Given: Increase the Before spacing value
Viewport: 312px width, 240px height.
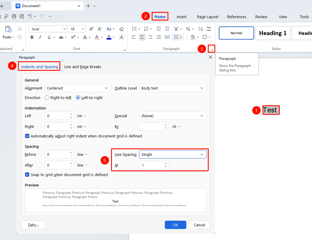Looking at the screenshot, I should (x=71, y=153).
